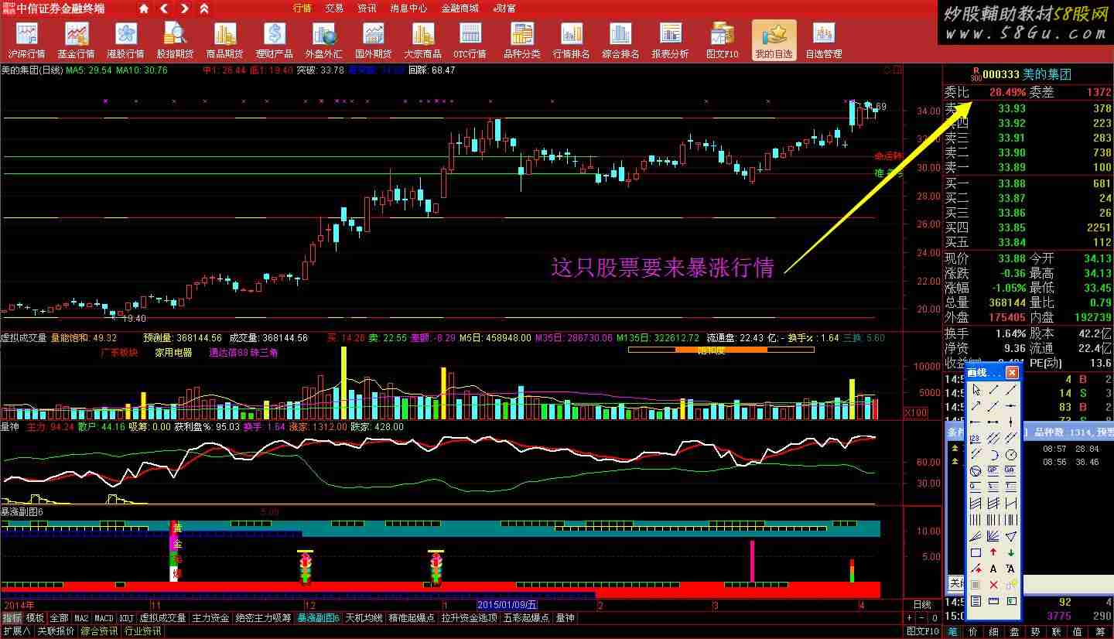The width and height of the screenshot is (1114, 639).
Task: Select the GA line tool
Action: pyautogui.click(x=1010, y=471)
